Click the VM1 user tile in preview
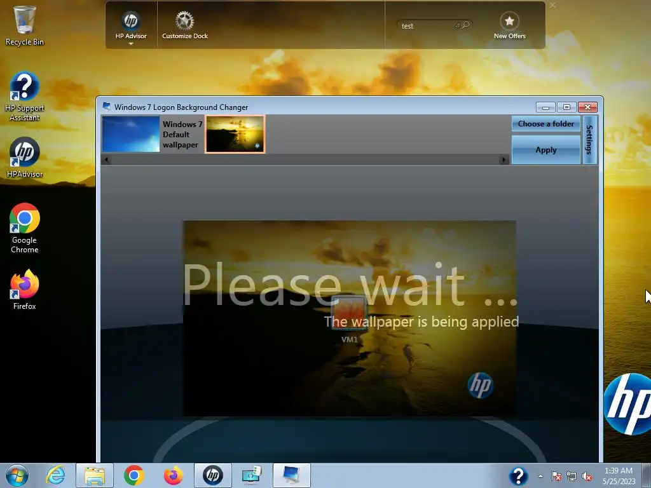651x488 pixels. click(x=349, y=313)
